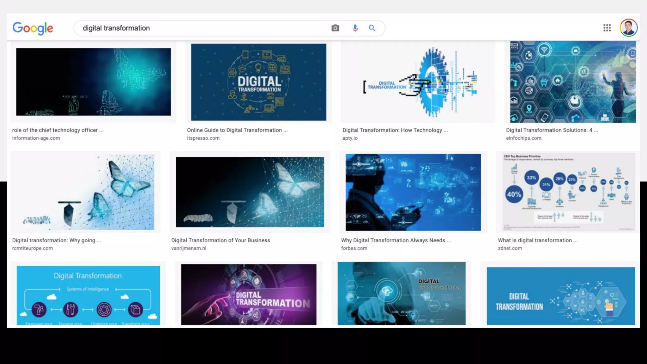Screen dimensions: 647x364
Task: Open the CEO Top Business Priorities chart
Action: point(568,192)
